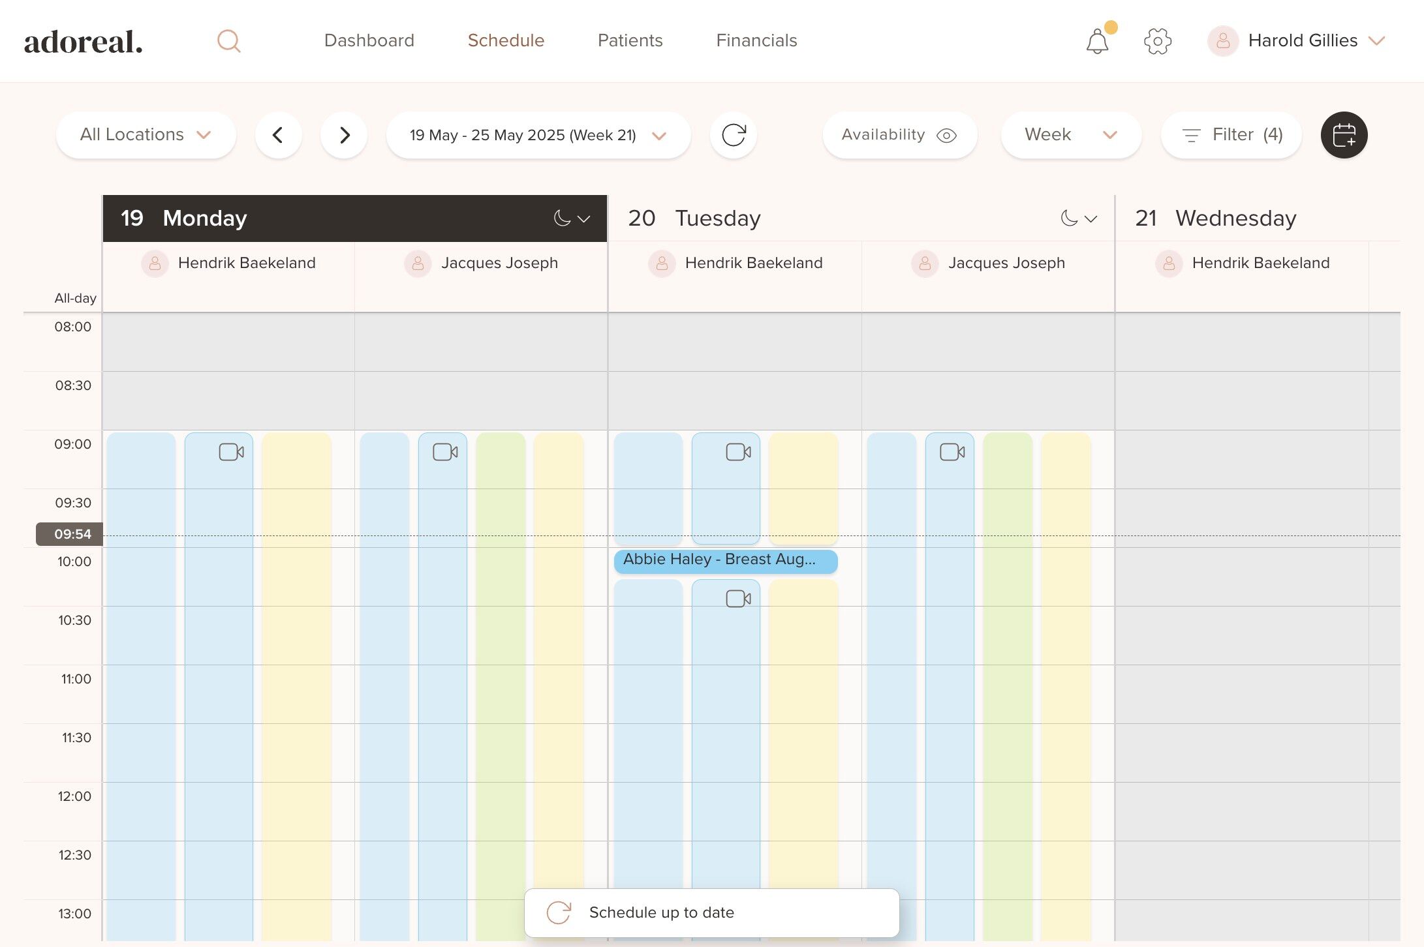1424x947 pixels.
Task: Click the new appointment calendar icon
Action: pos(1344,135)
